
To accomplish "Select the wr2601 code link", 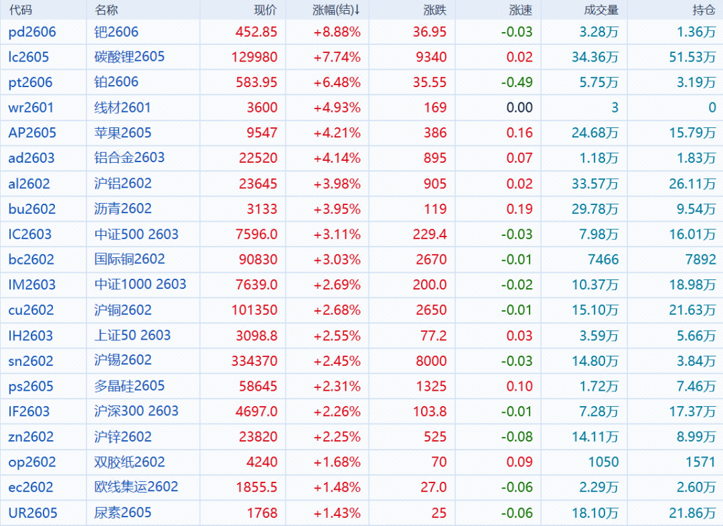I will coord(31,107).
